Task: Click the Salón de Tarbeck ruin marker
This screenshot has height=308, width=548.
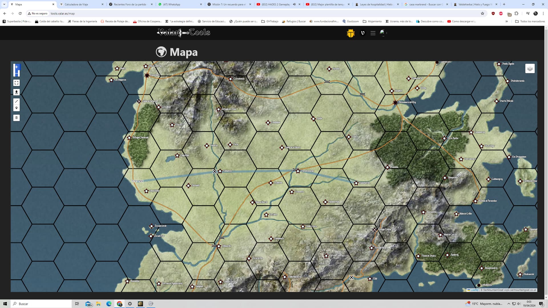Action: [x=139, y=101]
